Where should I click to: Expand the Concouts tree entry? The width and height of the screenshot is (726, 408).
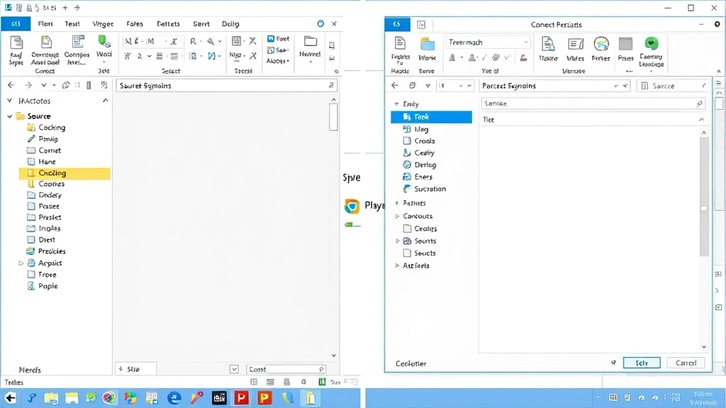396,215
